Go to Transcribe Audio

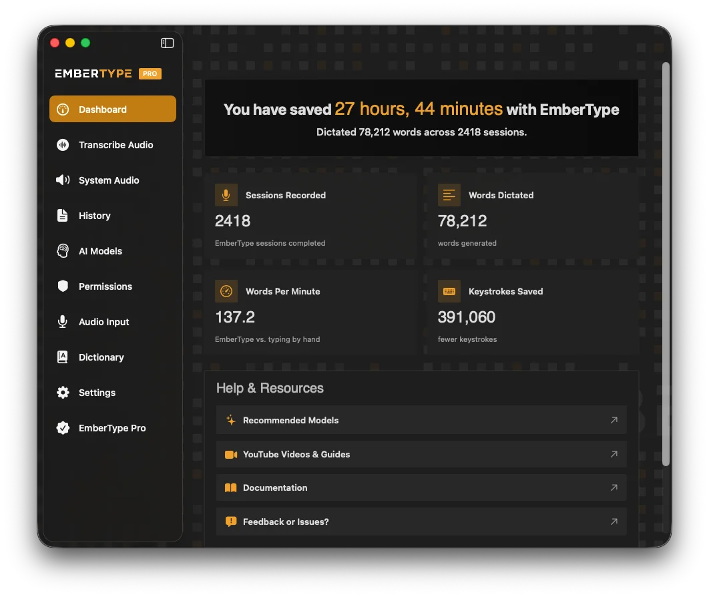click(x=113, y=145)
